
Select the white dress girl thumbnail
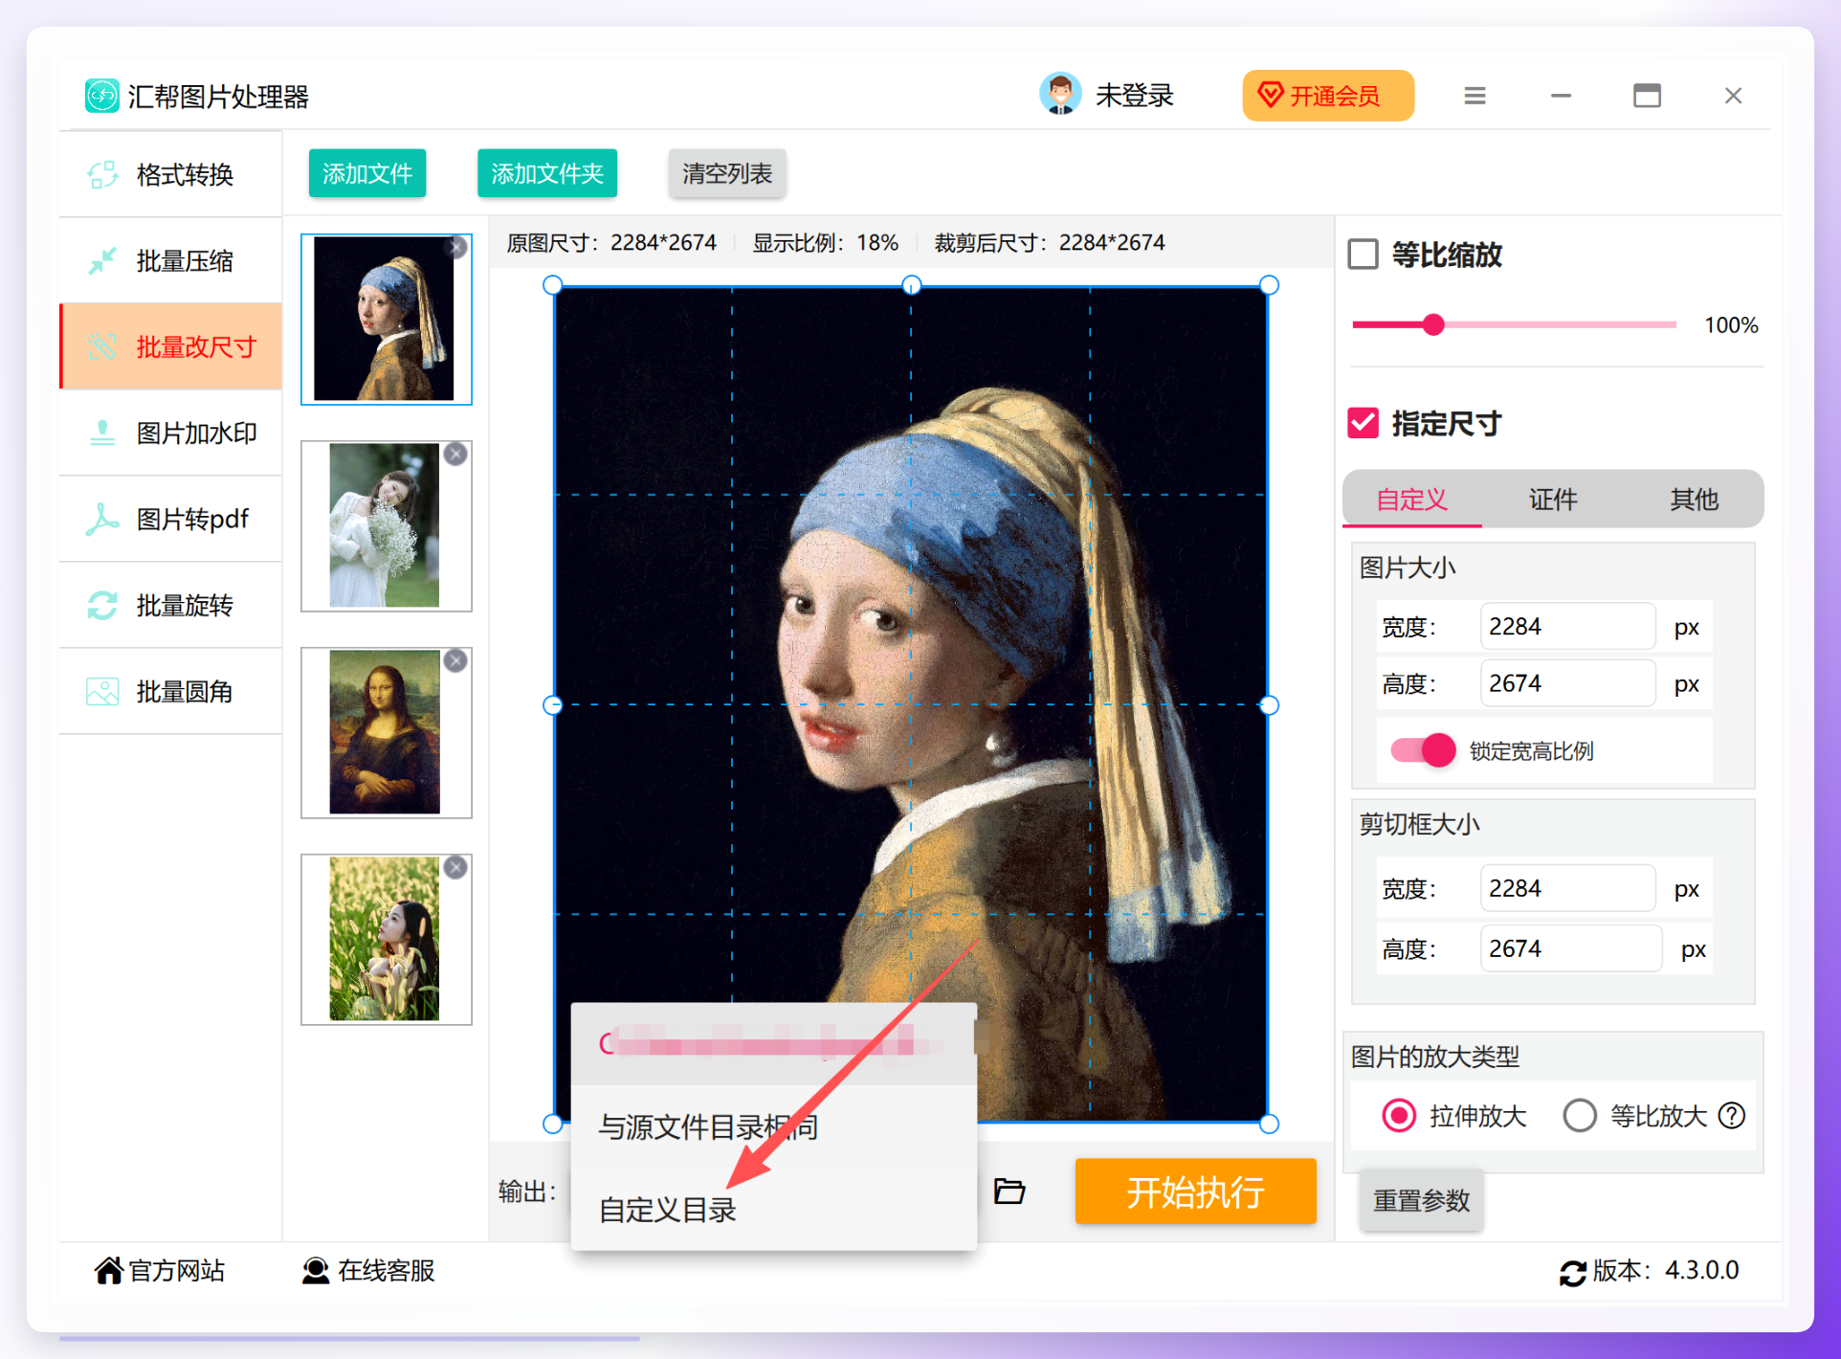click(386, 525)
